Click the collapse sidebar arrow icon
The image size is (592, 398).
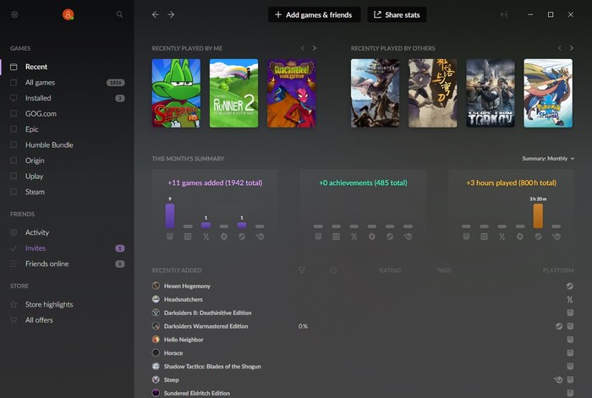[x=504, y=14]
